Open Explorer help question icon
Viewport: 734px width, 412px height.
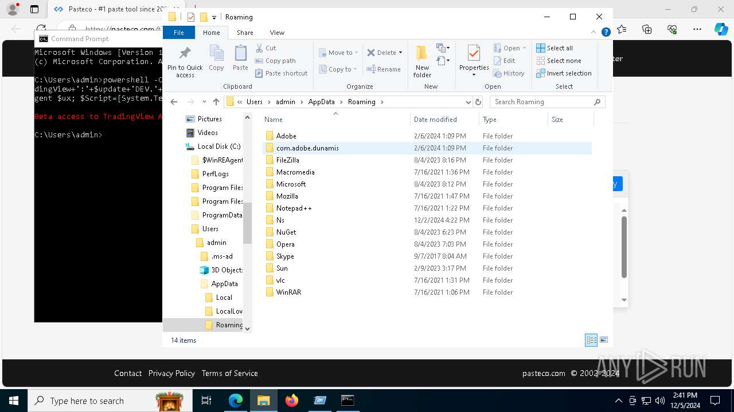[x=606, y=33]
